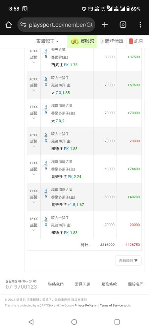149x331 pixels.
Task: Tap the Android back navigation triangle
Action: (31, 322)
